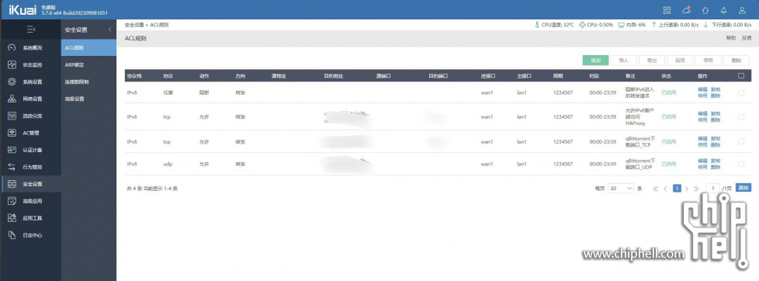Collapse the main sidebar hamburger icon
Viewport: 759px width, 281px height.
pyautogui.click(x=30, y=29)
